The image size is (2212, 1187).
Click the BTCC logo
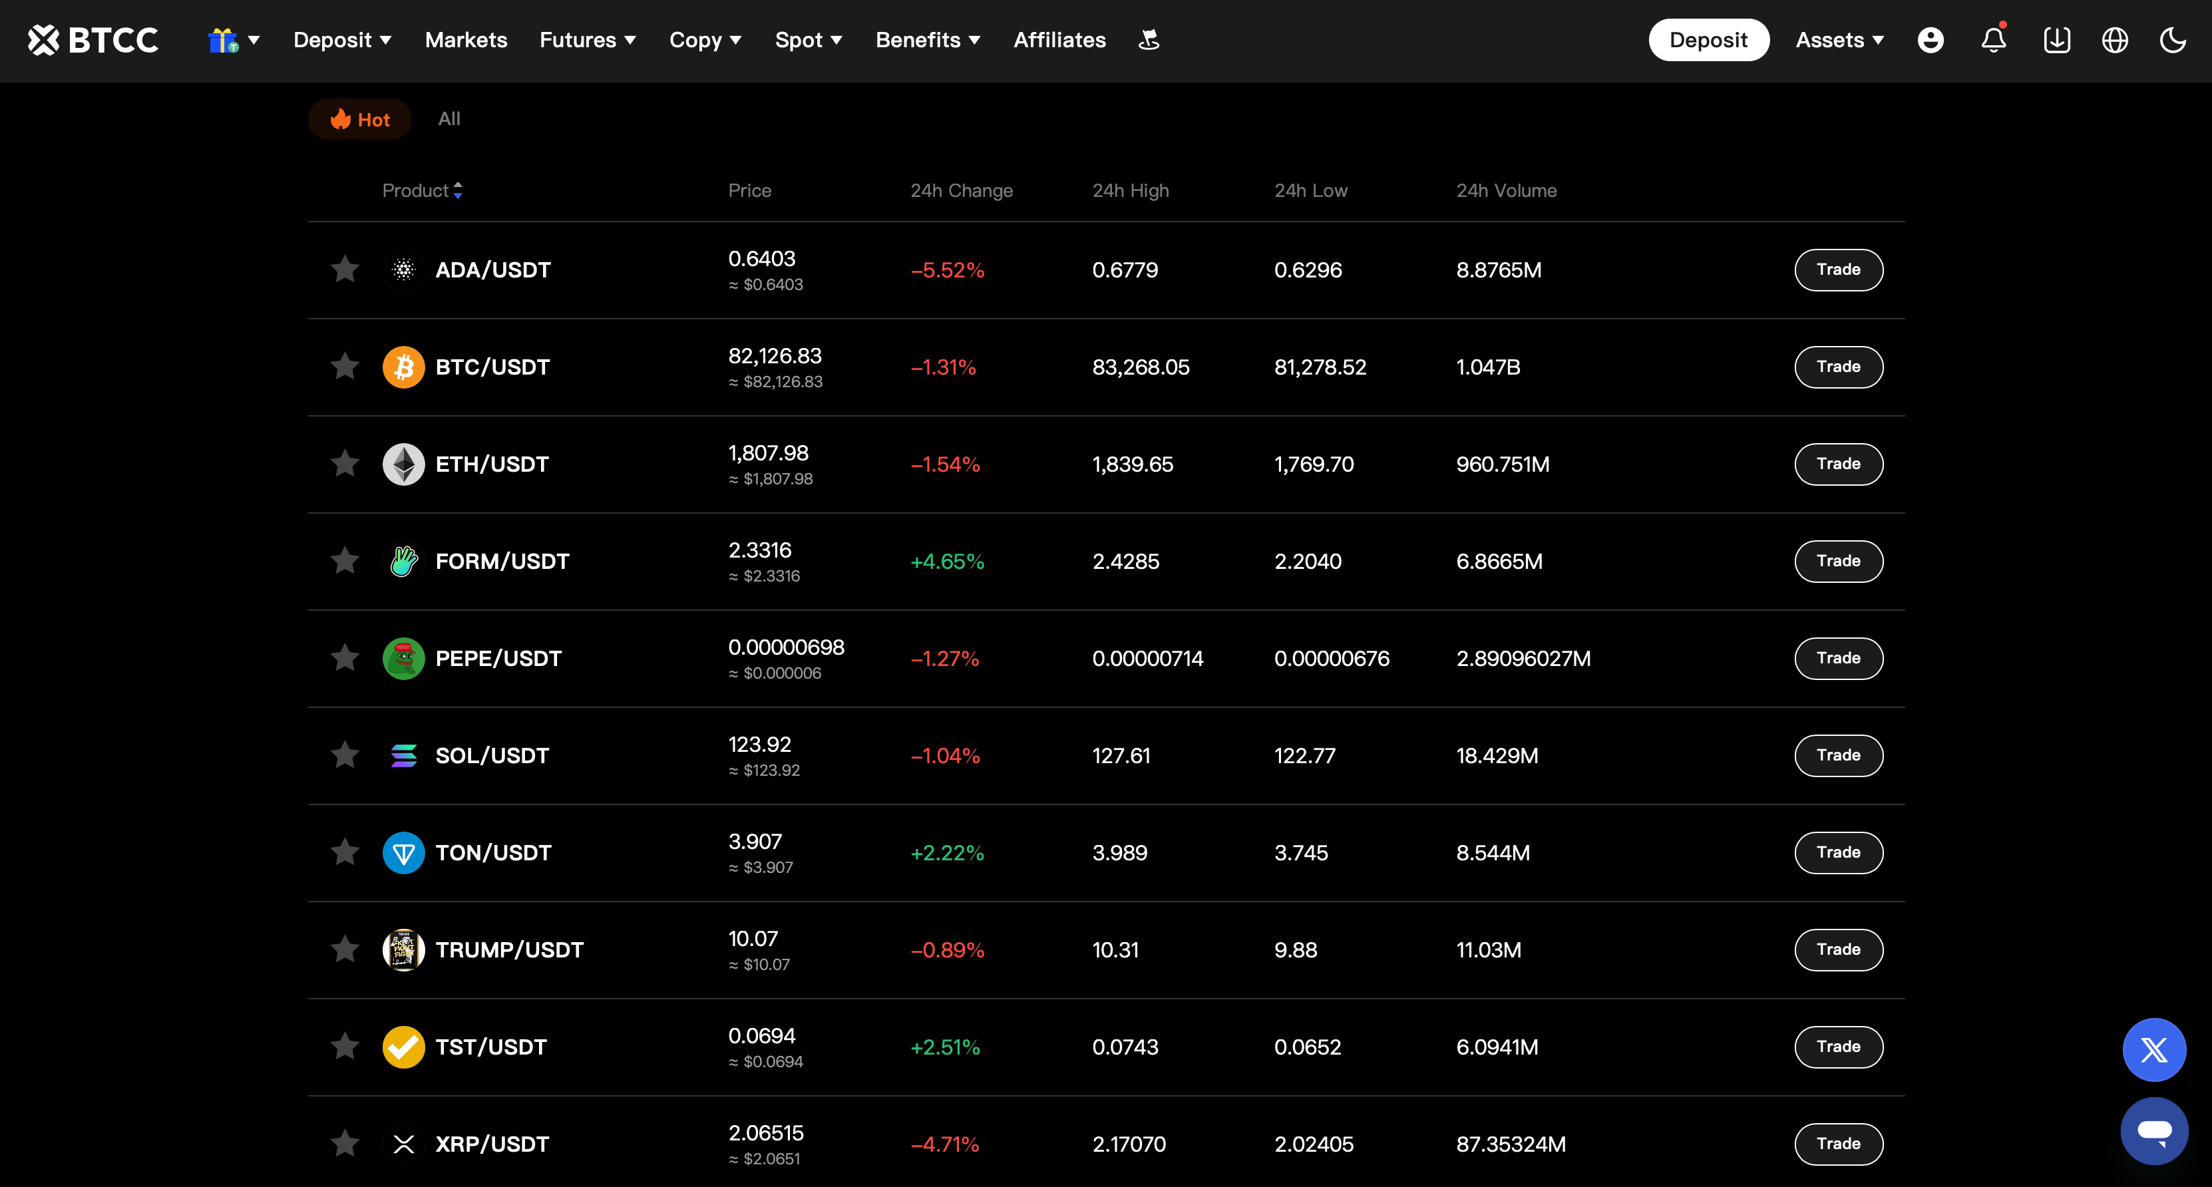pyautogui.click(x=92, y=39)
